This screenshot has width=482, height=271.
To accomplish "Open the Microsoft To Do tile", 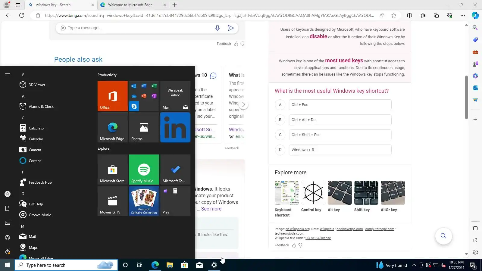I will [x=175, y=170].
